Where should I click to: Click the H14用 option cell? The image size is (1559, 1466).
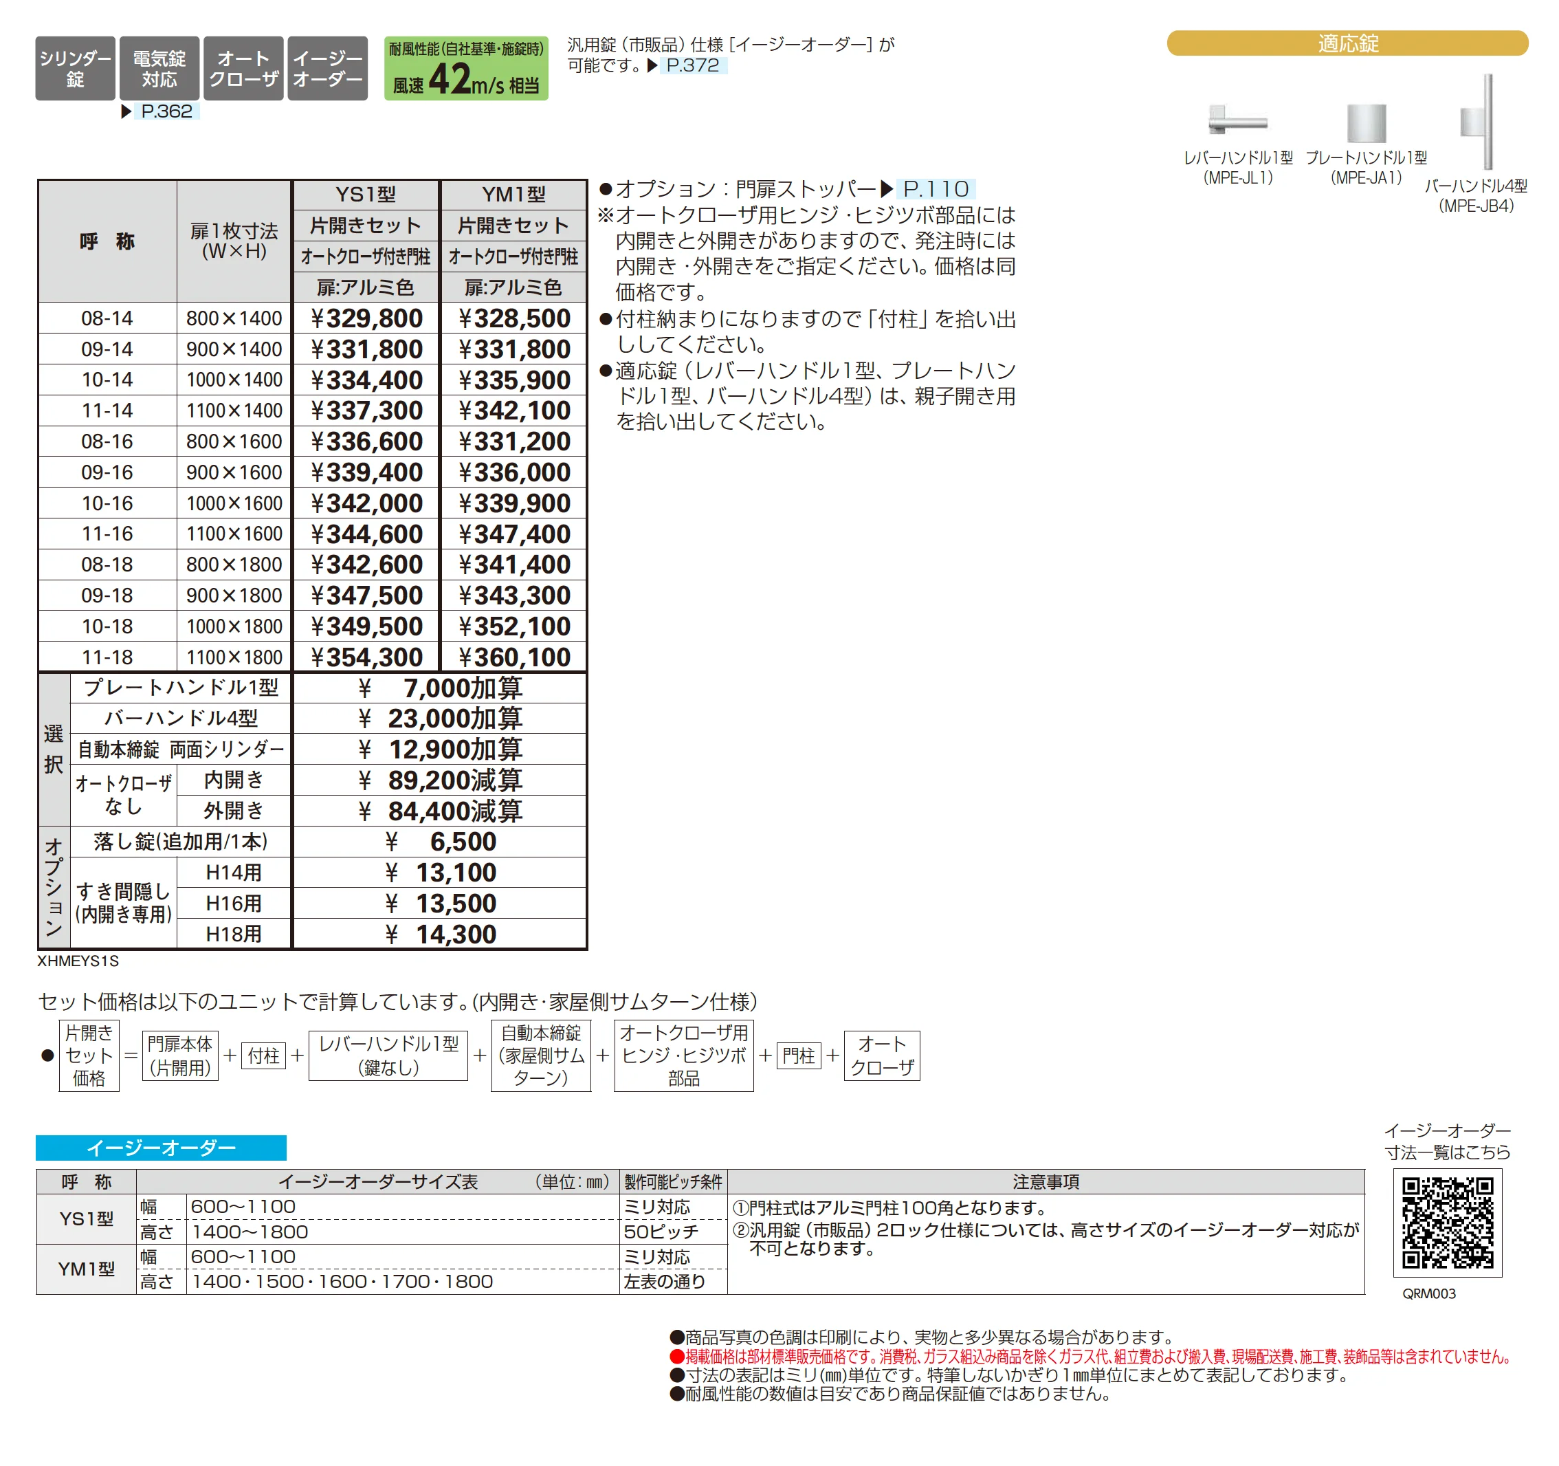[x=234, y=872]
